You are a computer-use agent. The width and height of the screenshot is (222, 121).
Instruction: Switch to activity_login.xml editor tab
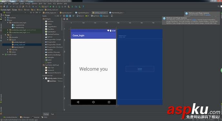click(50, 13)
